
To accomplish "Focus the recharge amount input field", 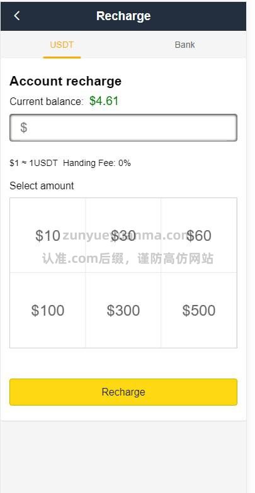I will pyautogui.click(x=123, y=128).
